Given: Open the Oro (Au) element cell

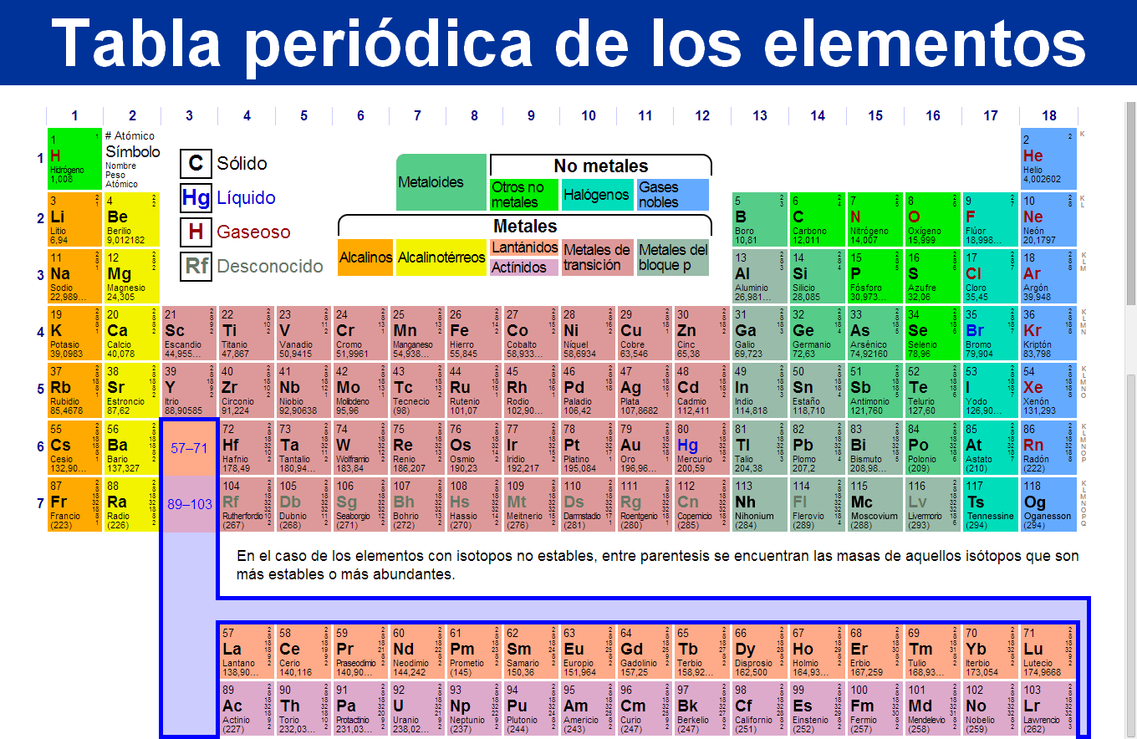Looking at the screenshot, I should pyautogui.click(x=645, y=446).
